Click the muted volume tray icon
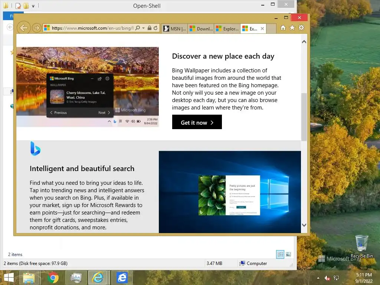This screenshot has width=380, height=285. (x=327, y=278)
